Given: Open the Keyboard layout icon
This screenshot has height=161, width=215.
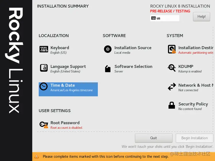Looking at the screenshot, I should (x=44, y=49).
